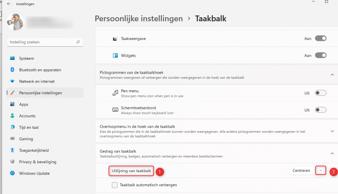Check Taakbalk automatisch verbergen checkbox
The image size is (338, 194).
coord(115,185)
